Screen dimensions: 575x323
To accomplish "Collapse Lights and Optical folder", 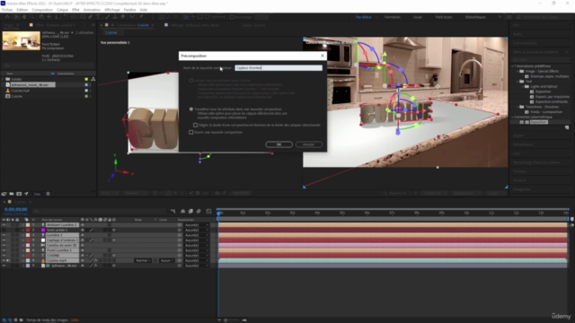I will coord(523,86).
